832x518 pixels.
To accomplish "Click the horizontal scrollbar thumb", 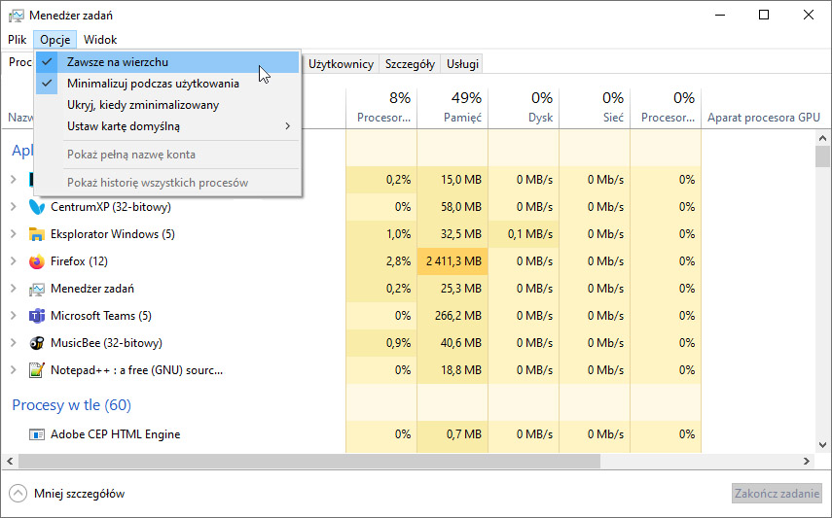I will coord(309,462).
